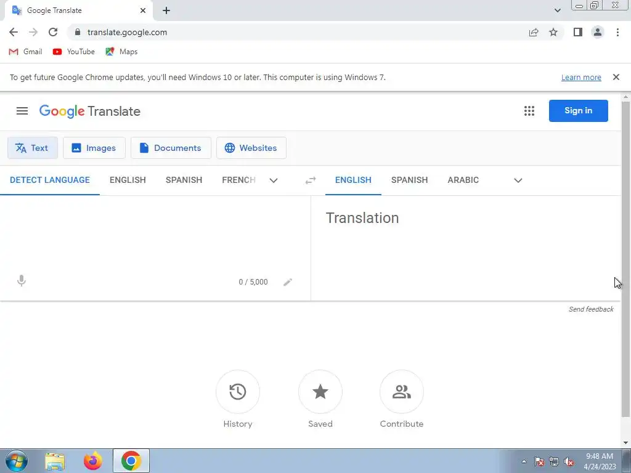631x473 pixels.
Task: Open a new browser tab
Action: tap(166, 10)
